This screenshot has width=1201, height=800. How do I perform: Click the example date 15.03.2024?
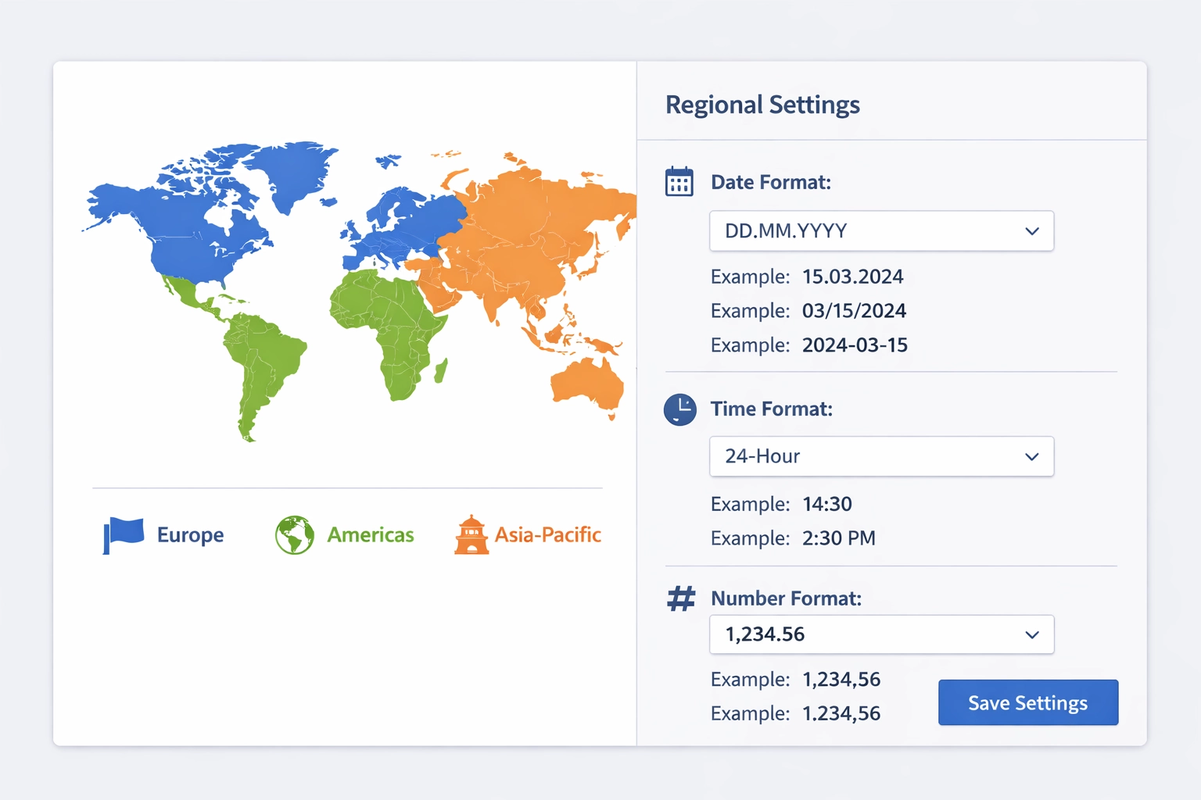(852, 277)
